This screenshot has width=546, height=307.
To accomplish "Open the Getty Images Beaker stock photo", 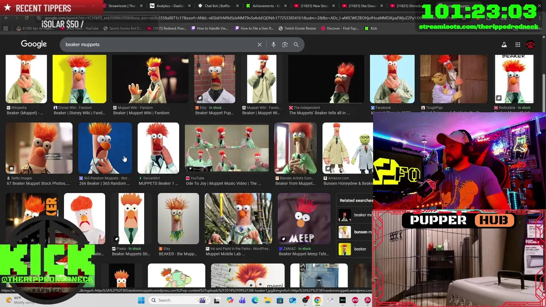I will (39, 148).
